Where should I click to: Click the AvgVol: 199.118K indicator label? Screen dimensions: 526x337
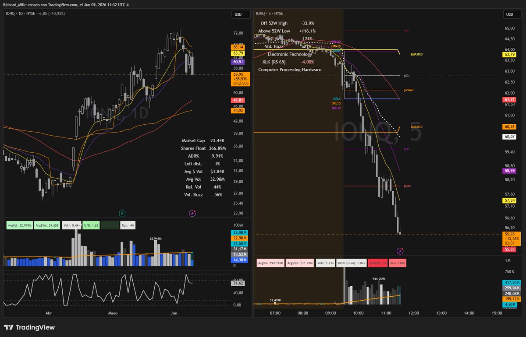point(270,263)
